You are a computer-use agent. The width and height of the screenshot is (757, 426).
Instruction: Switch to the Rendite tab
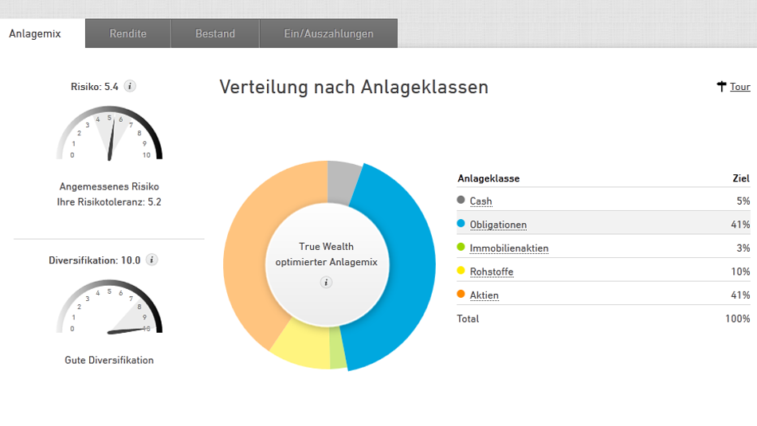pos(128,33)
